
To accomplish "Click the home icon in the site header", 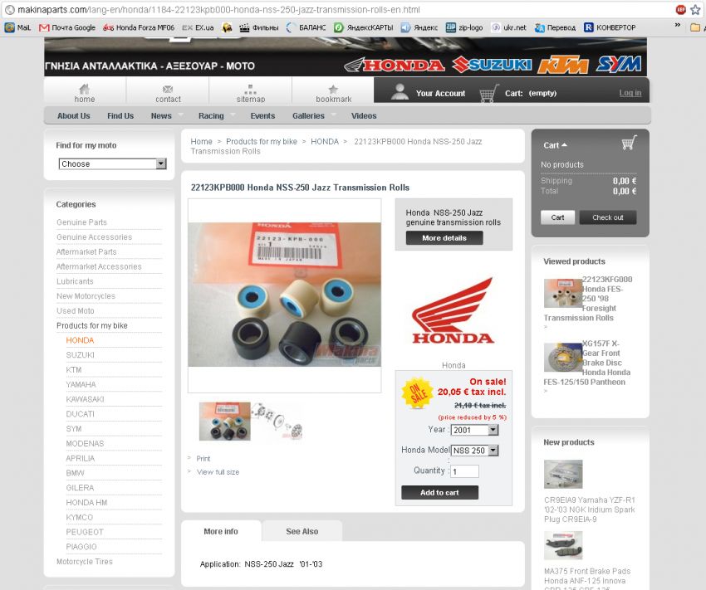I will coord(84,89).
